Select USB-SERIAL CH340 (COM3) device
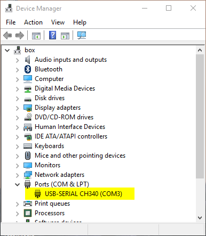 83,194
